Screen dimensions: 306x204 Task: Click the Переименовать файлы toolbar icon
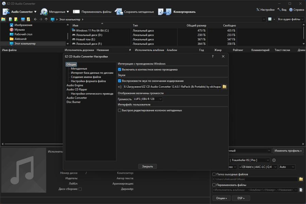click(77, 12)
